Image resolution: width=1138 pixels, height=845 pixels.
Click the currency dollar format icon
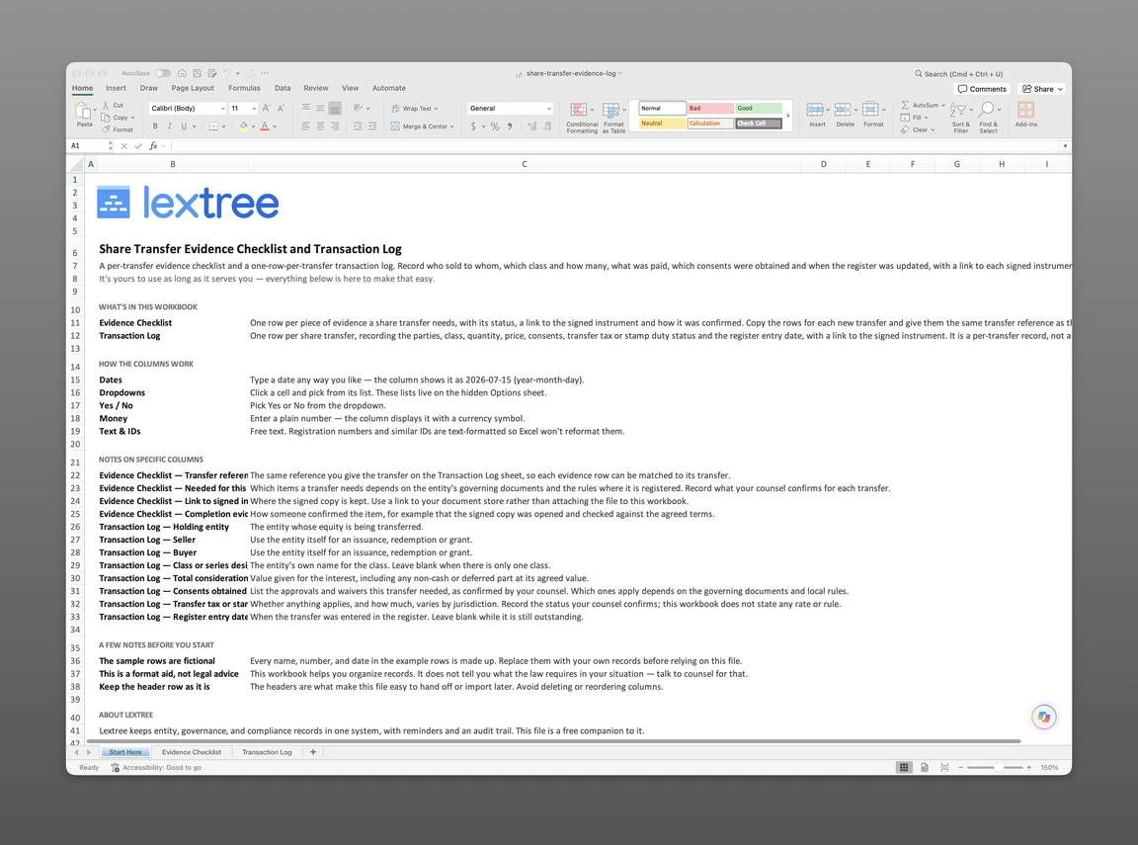tap(473, 127)
